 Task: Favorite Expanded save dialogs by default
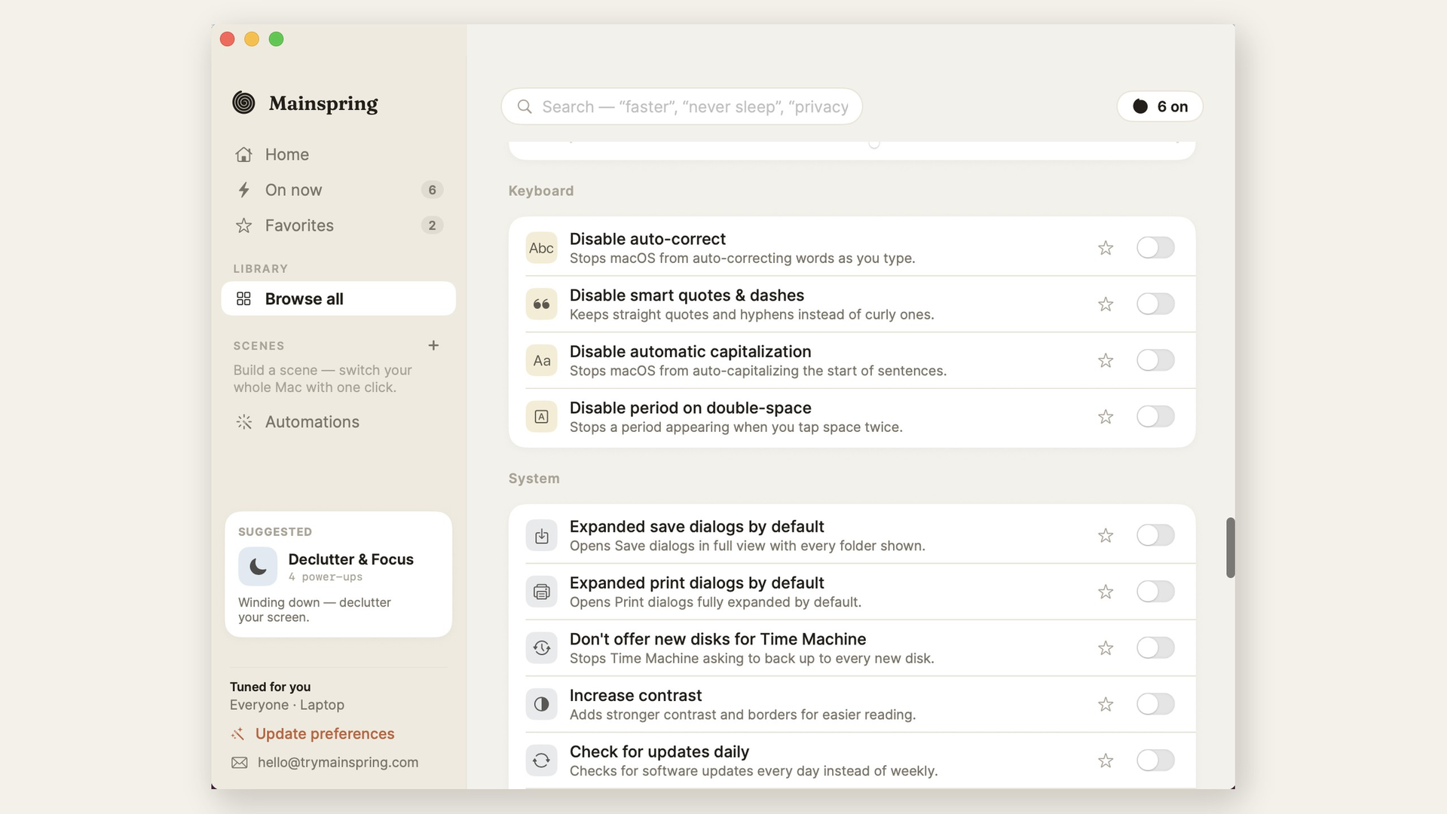pos(1106,536)
